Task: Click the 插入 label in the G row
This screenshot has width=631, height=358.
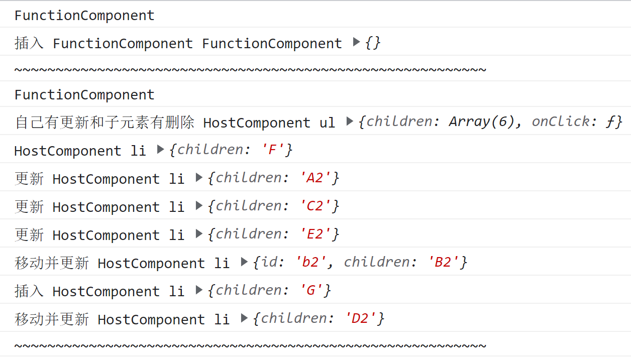Action: point(29,291)
